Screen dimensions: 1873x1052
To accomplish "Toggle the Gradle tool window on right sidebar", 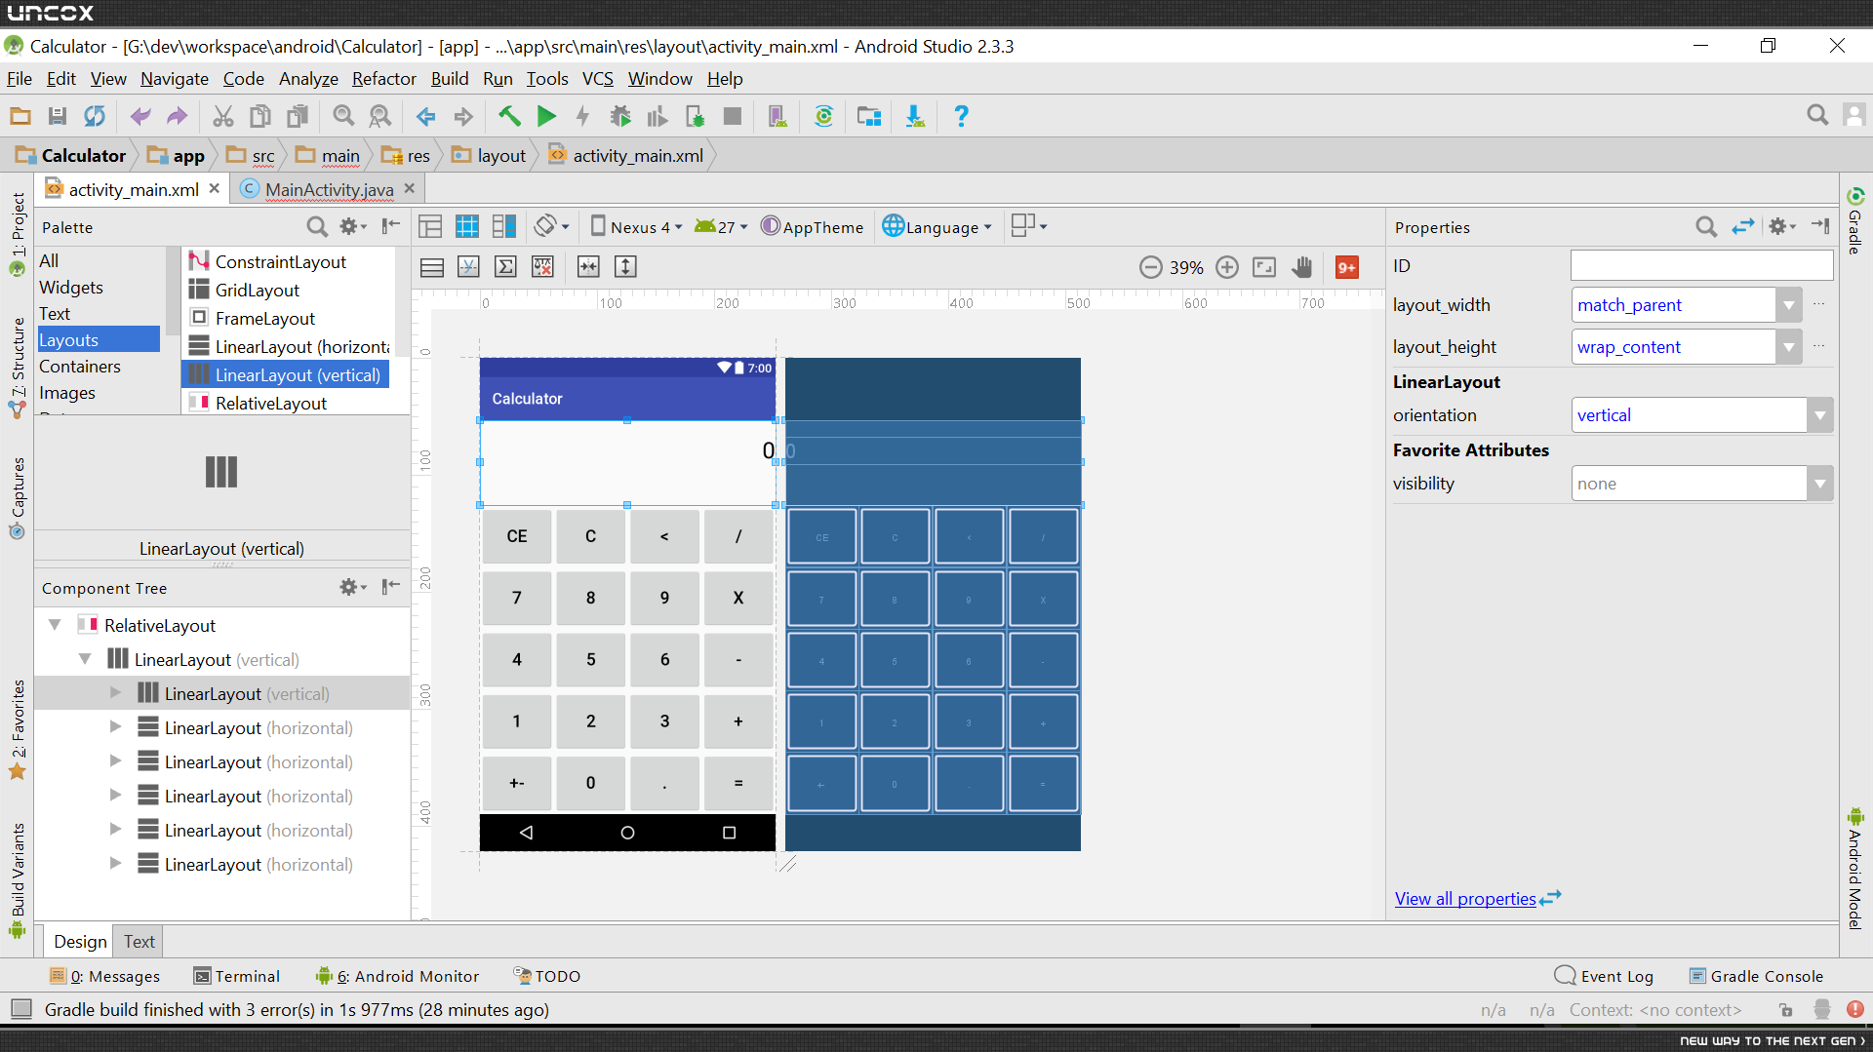I will (1854, 220).
